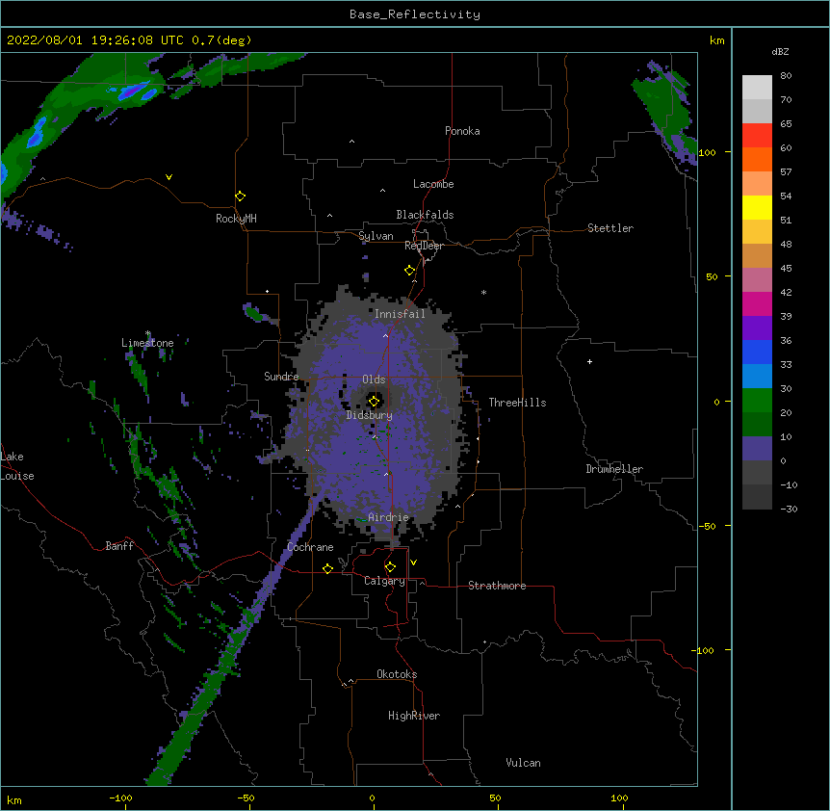Click the Cochrane town label
Image resolution: width=830 pixels, height=811 pixels.
coord(310,547)
